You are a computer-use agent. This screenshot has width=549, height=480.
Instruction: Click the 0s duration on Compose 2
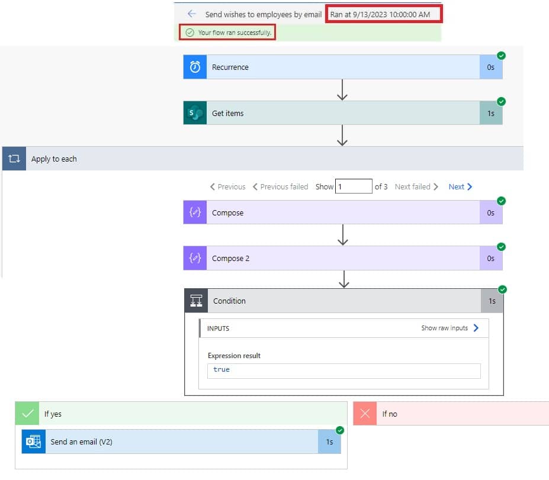point(490,258)
